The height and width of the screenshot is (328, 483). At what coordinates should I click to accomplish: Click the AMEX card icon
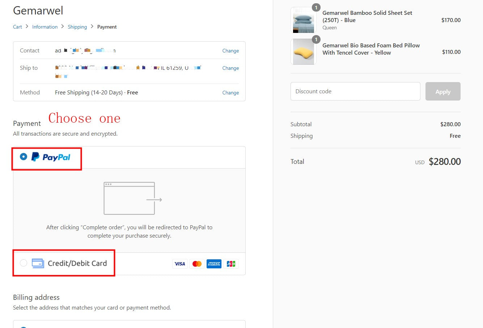click(x=214, y=264)
